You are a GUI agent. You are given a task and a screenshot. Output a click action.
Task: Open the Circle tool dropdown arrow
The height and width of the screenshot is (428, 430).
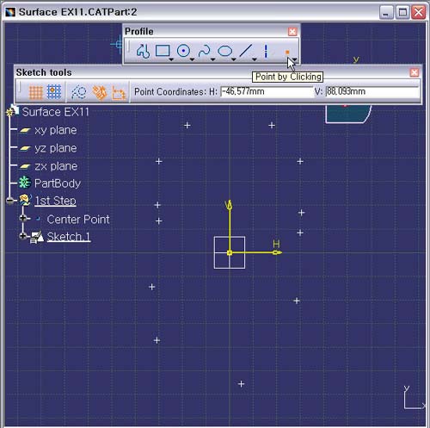192,59
